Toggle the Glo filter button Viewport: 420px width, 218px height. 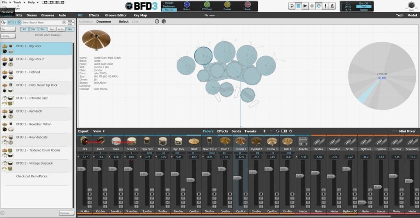tap(70, 29)
